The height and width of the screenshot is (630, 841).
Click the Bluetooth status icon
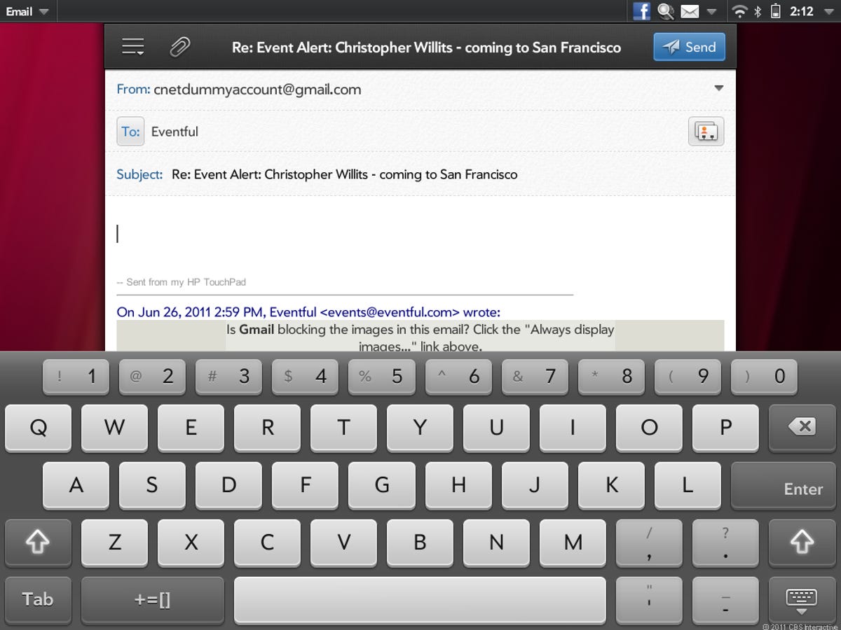pos(757,11)
